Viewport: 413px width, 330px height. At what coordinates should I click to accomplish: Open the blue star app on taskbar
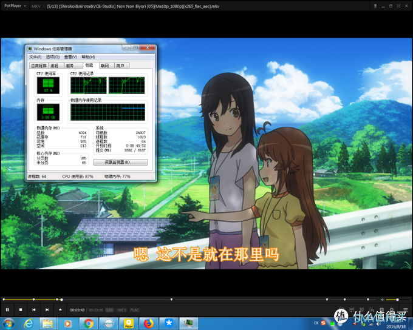(x=169, y=323)
